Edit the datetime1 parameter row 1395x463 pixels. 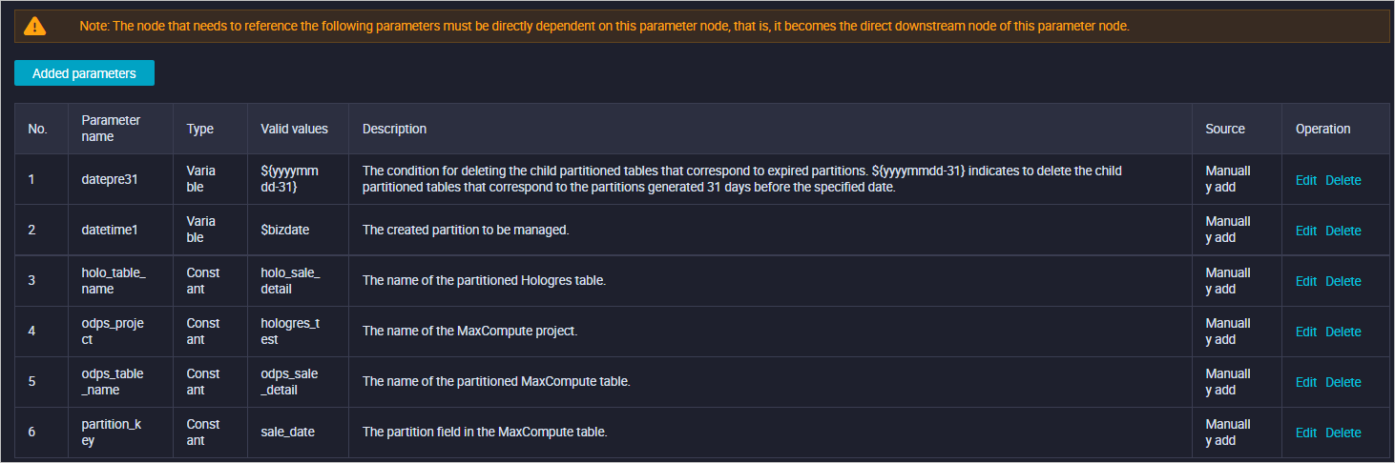point(1305,231)
